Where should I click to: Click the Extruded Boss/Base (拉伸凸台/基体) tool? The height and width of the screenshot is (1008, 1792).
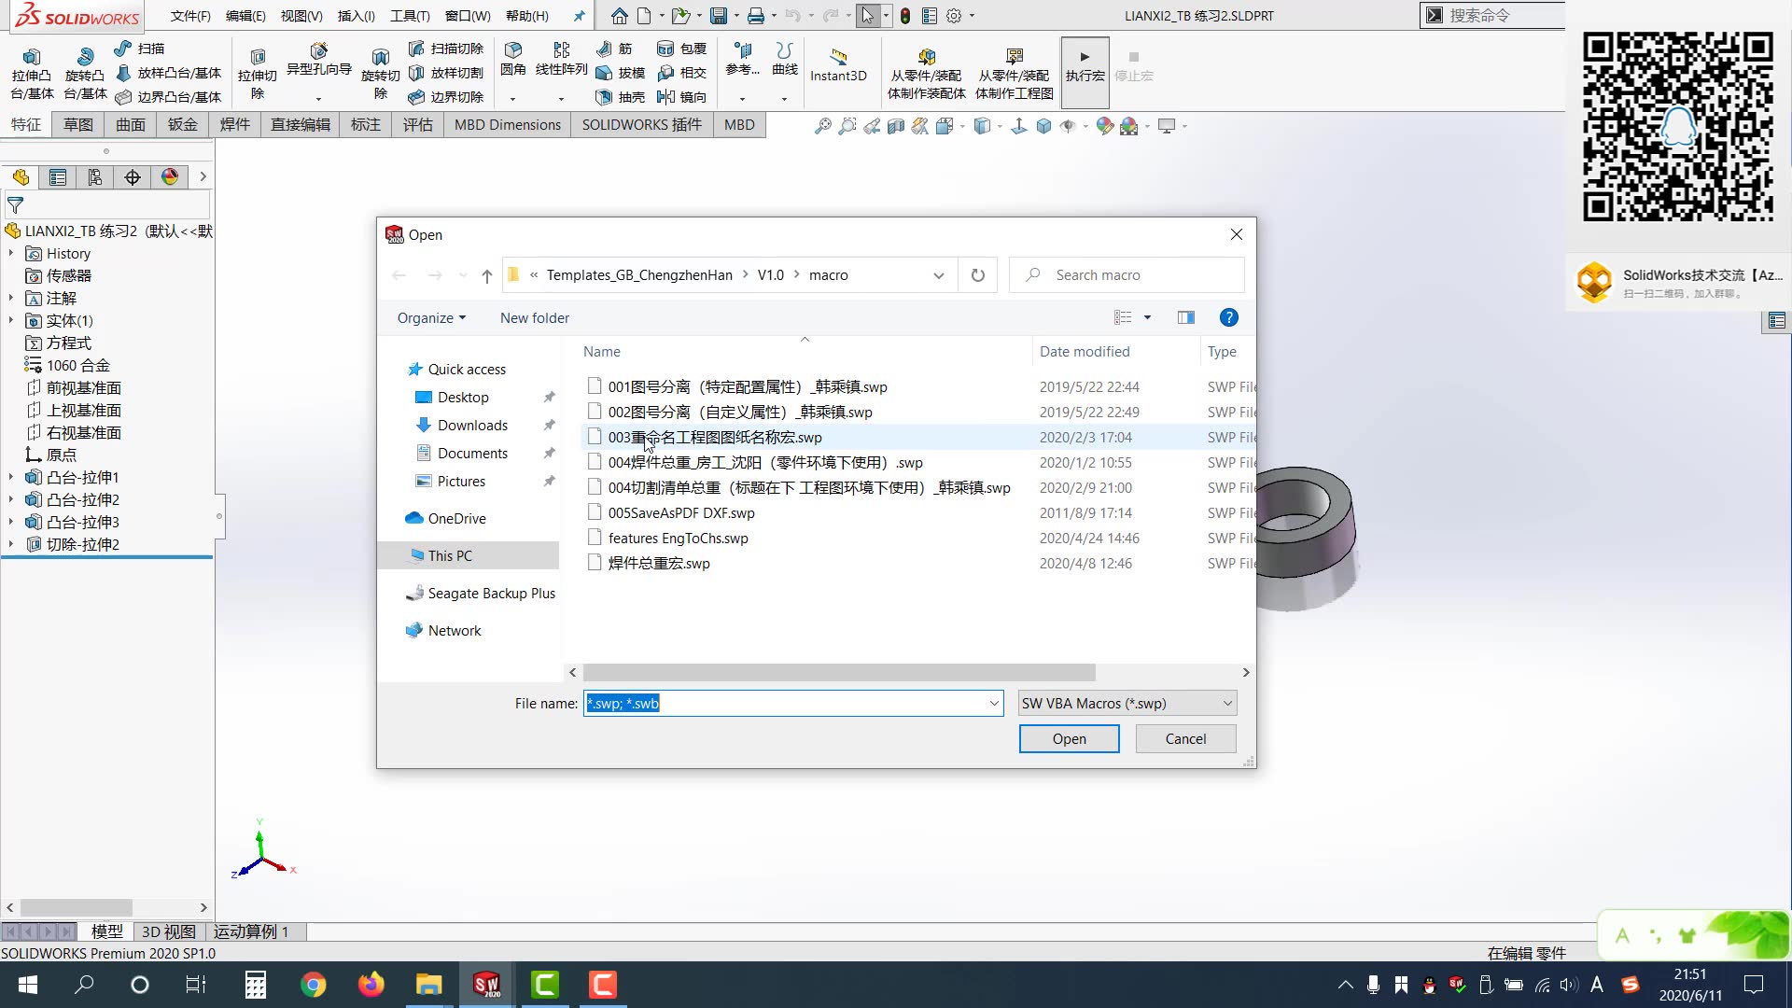(32, 73)
